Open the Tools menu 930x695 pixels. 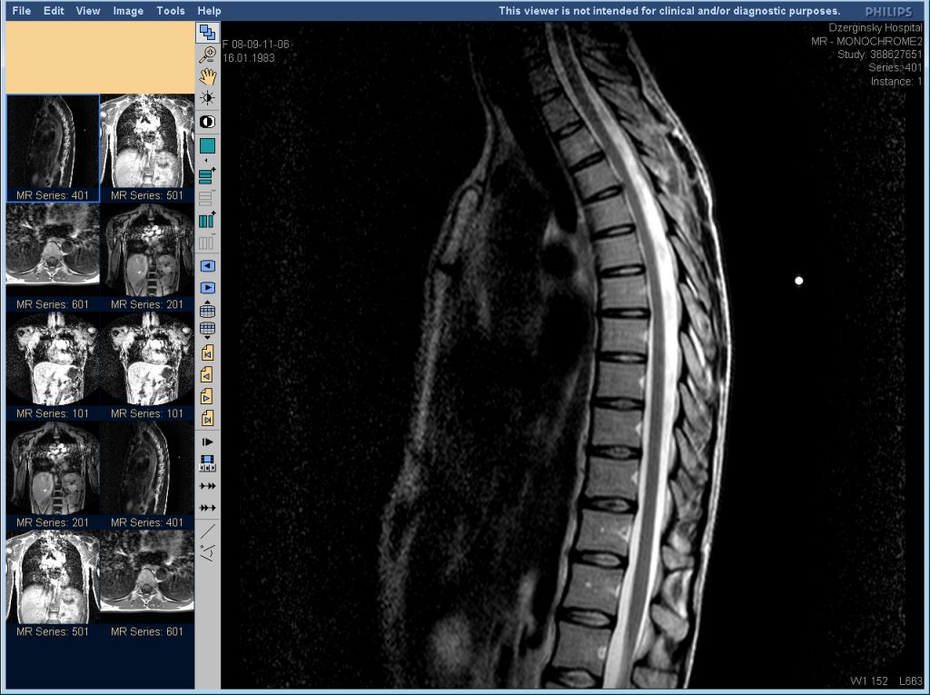(171, 11)
